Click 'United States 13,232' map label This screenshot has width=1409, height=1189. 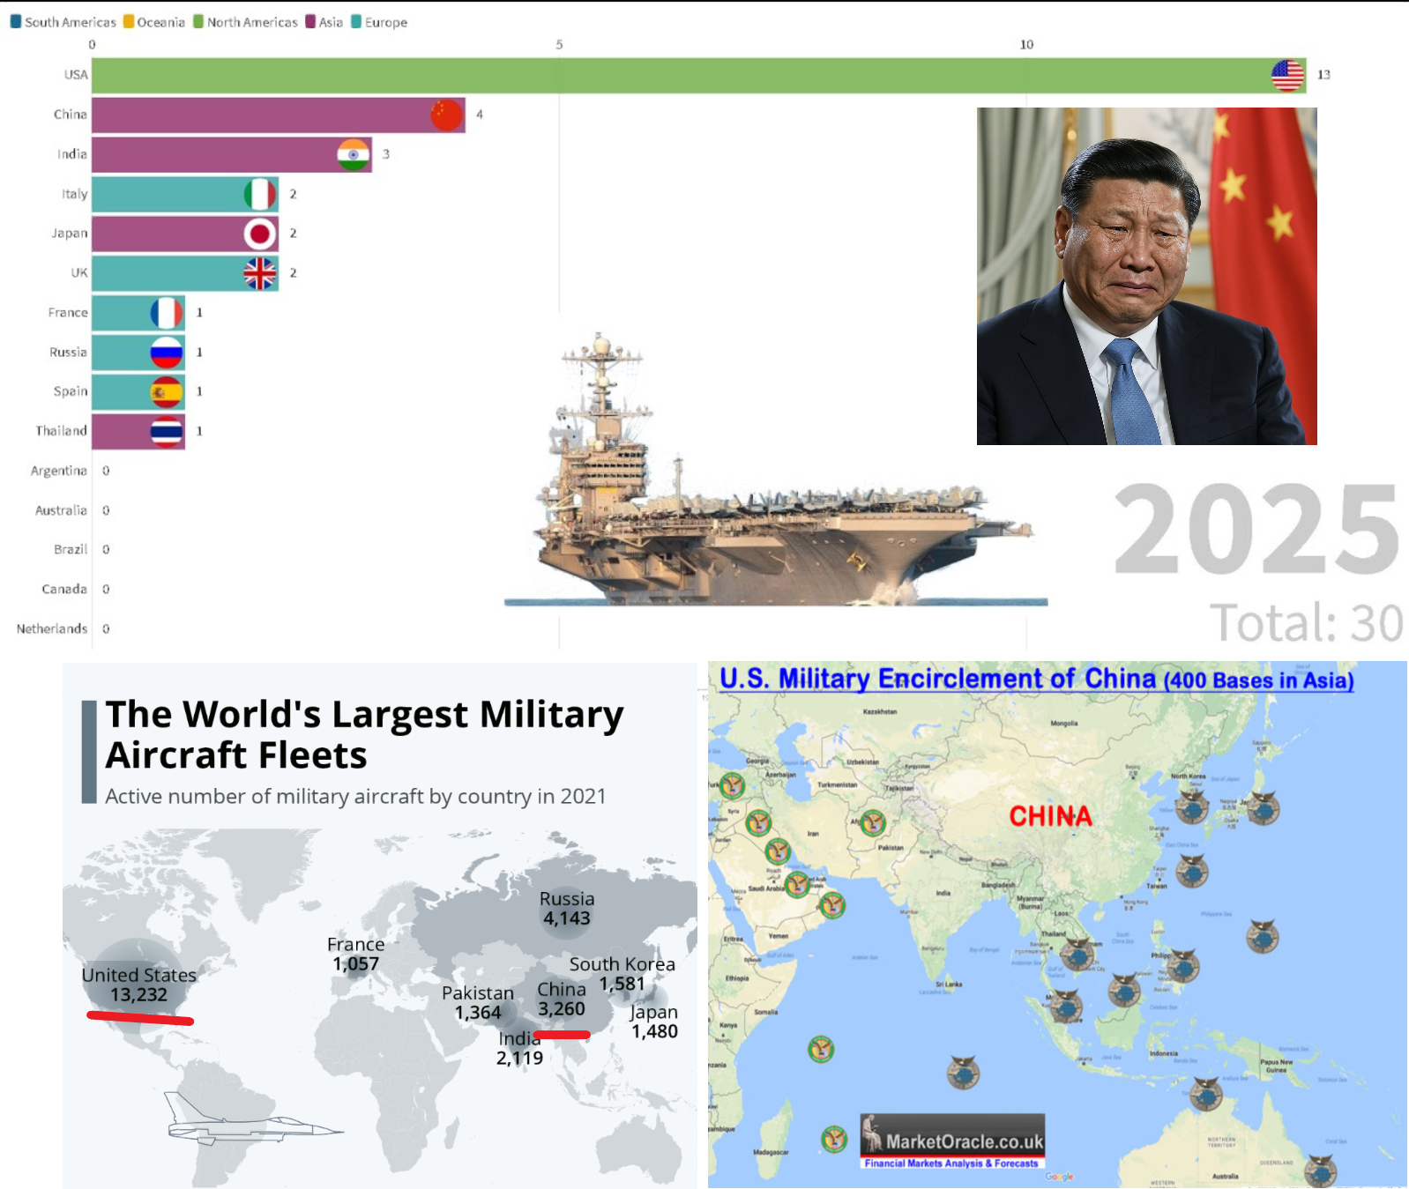pyautogui.click(x=138, y=985)
